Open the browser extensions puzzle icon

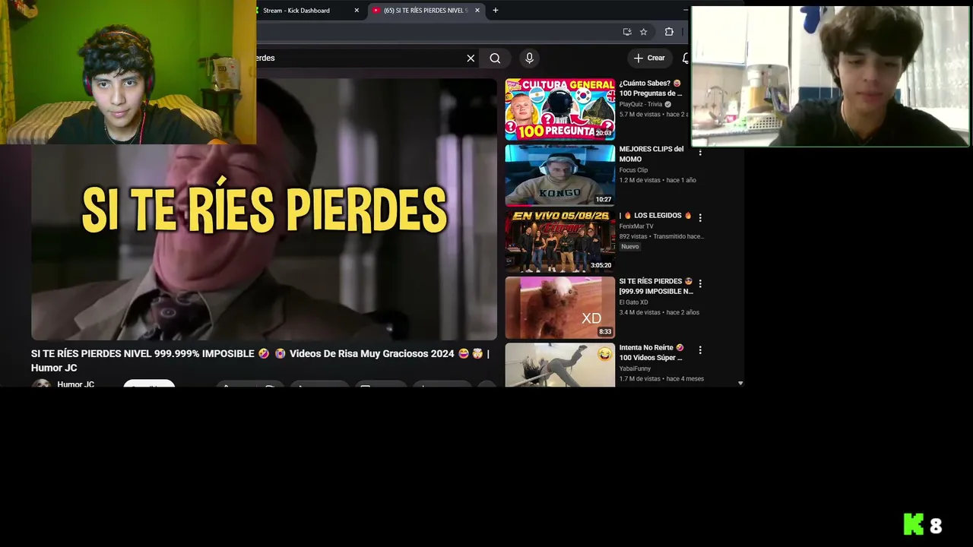pyautogui.click(x=669, y=32)
